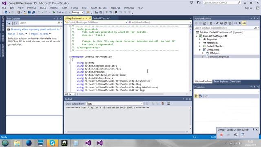
Task: Click the Alphabetical sort icon in Properties panel
Action: [x=201, y=96]
